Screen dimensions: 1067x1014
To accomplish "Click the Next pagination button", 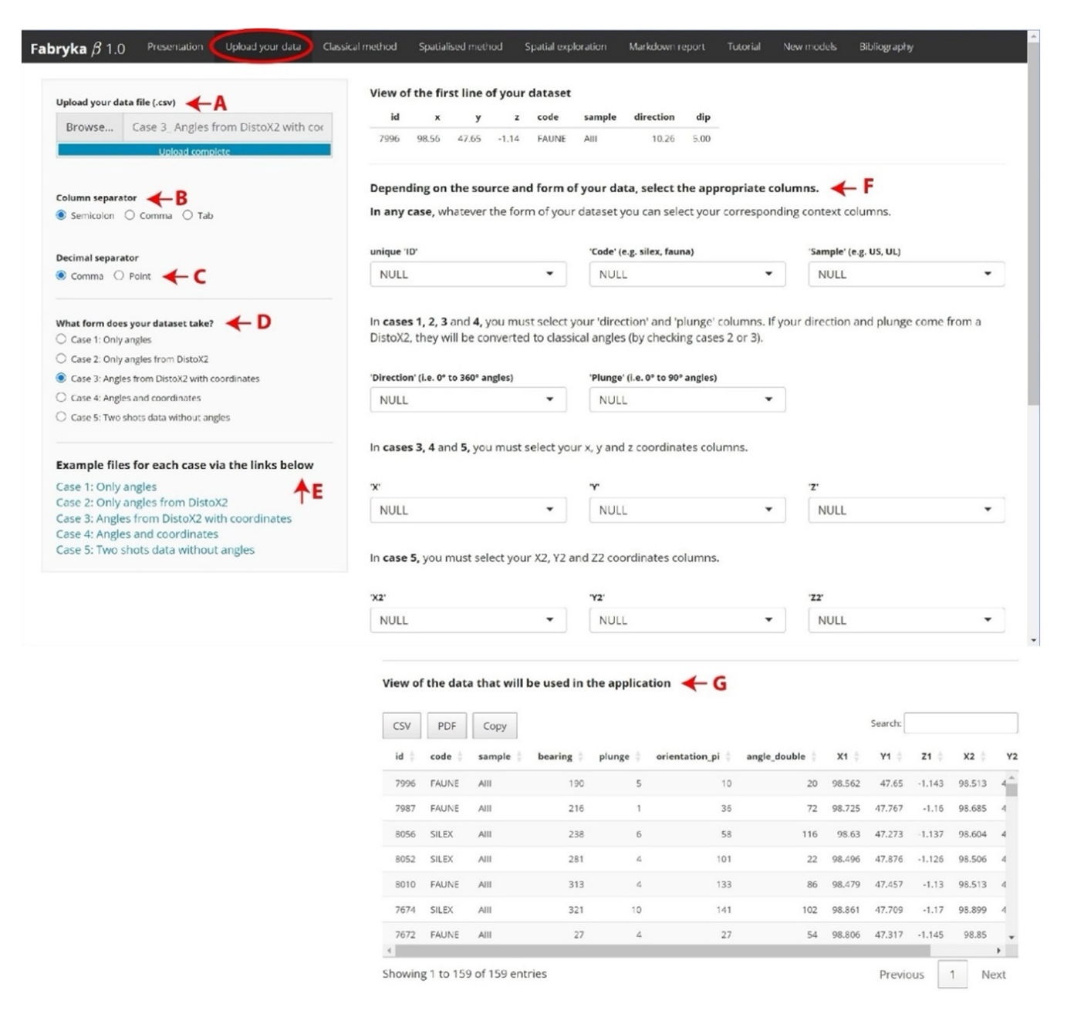I will [x=993, y=974].
